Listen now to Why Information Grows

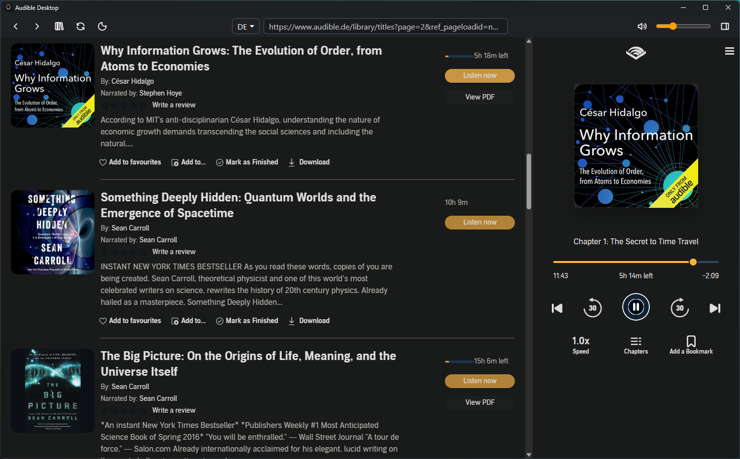point(479,75)
